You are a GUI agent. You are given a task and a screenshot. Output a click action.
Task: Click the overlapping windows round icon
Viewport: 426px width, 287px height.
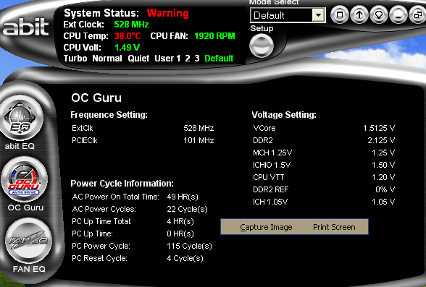point(417,14)
